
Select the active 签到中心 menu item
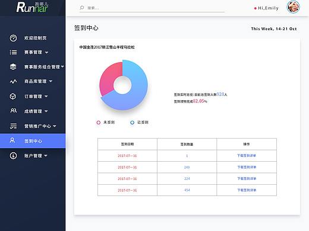[x=33, y=141]
